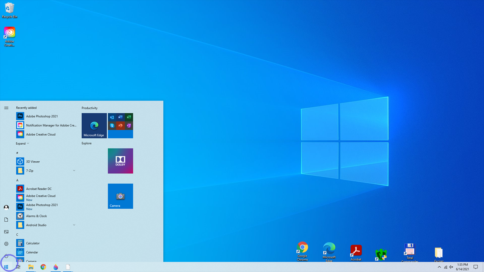Open File Explorer from the taskbar
Image resolution: width=484 pixels, height=272 pixels.
[x=31, y=267]
